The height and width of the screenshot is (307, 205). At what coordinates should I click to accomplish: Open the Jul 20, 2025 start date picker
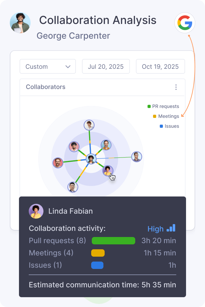tap(106, 67)
